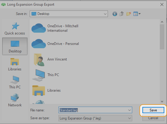Open OneDrive - Mitchell International folder
The image size is (167, 124).
[55, 28]
